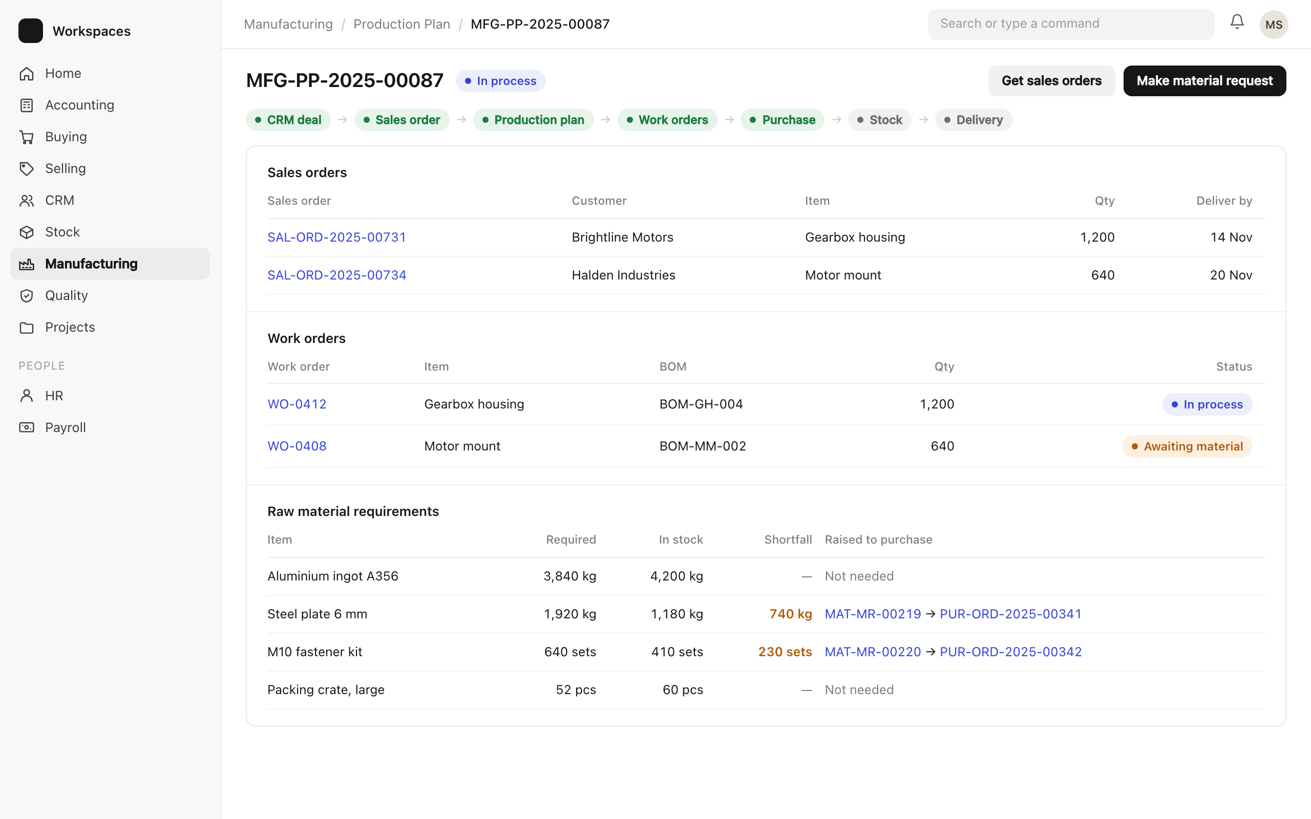This screenshot has width=1311, height=819.
Task: Open sales order SAL-ORD-2025-00731
Action: (x=336, y=237)
